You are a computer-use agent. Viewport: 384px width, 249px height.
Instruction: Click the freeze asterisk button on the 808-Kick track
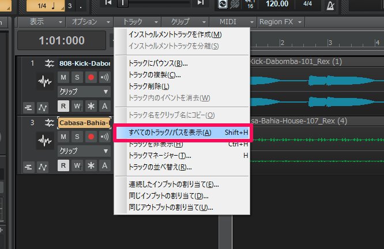click(91, 106)
